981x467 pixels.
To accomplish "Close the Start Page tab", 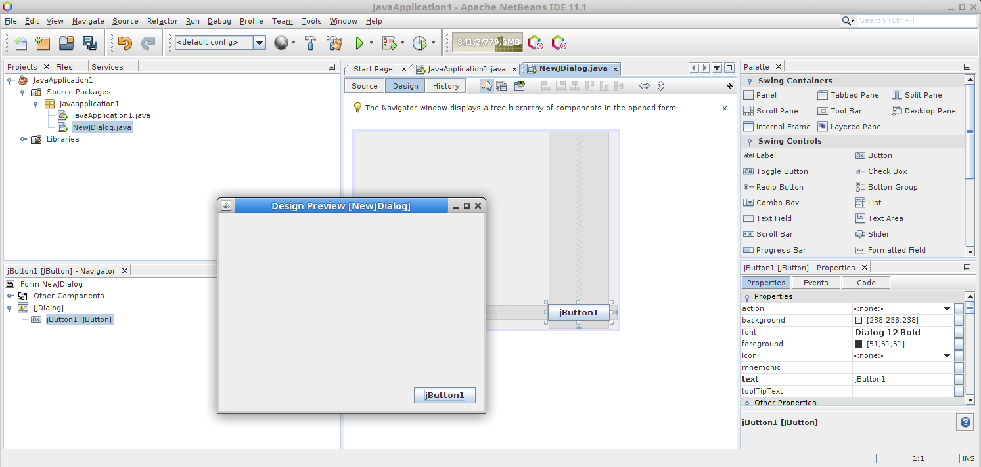I will click(x=403, y=69).
